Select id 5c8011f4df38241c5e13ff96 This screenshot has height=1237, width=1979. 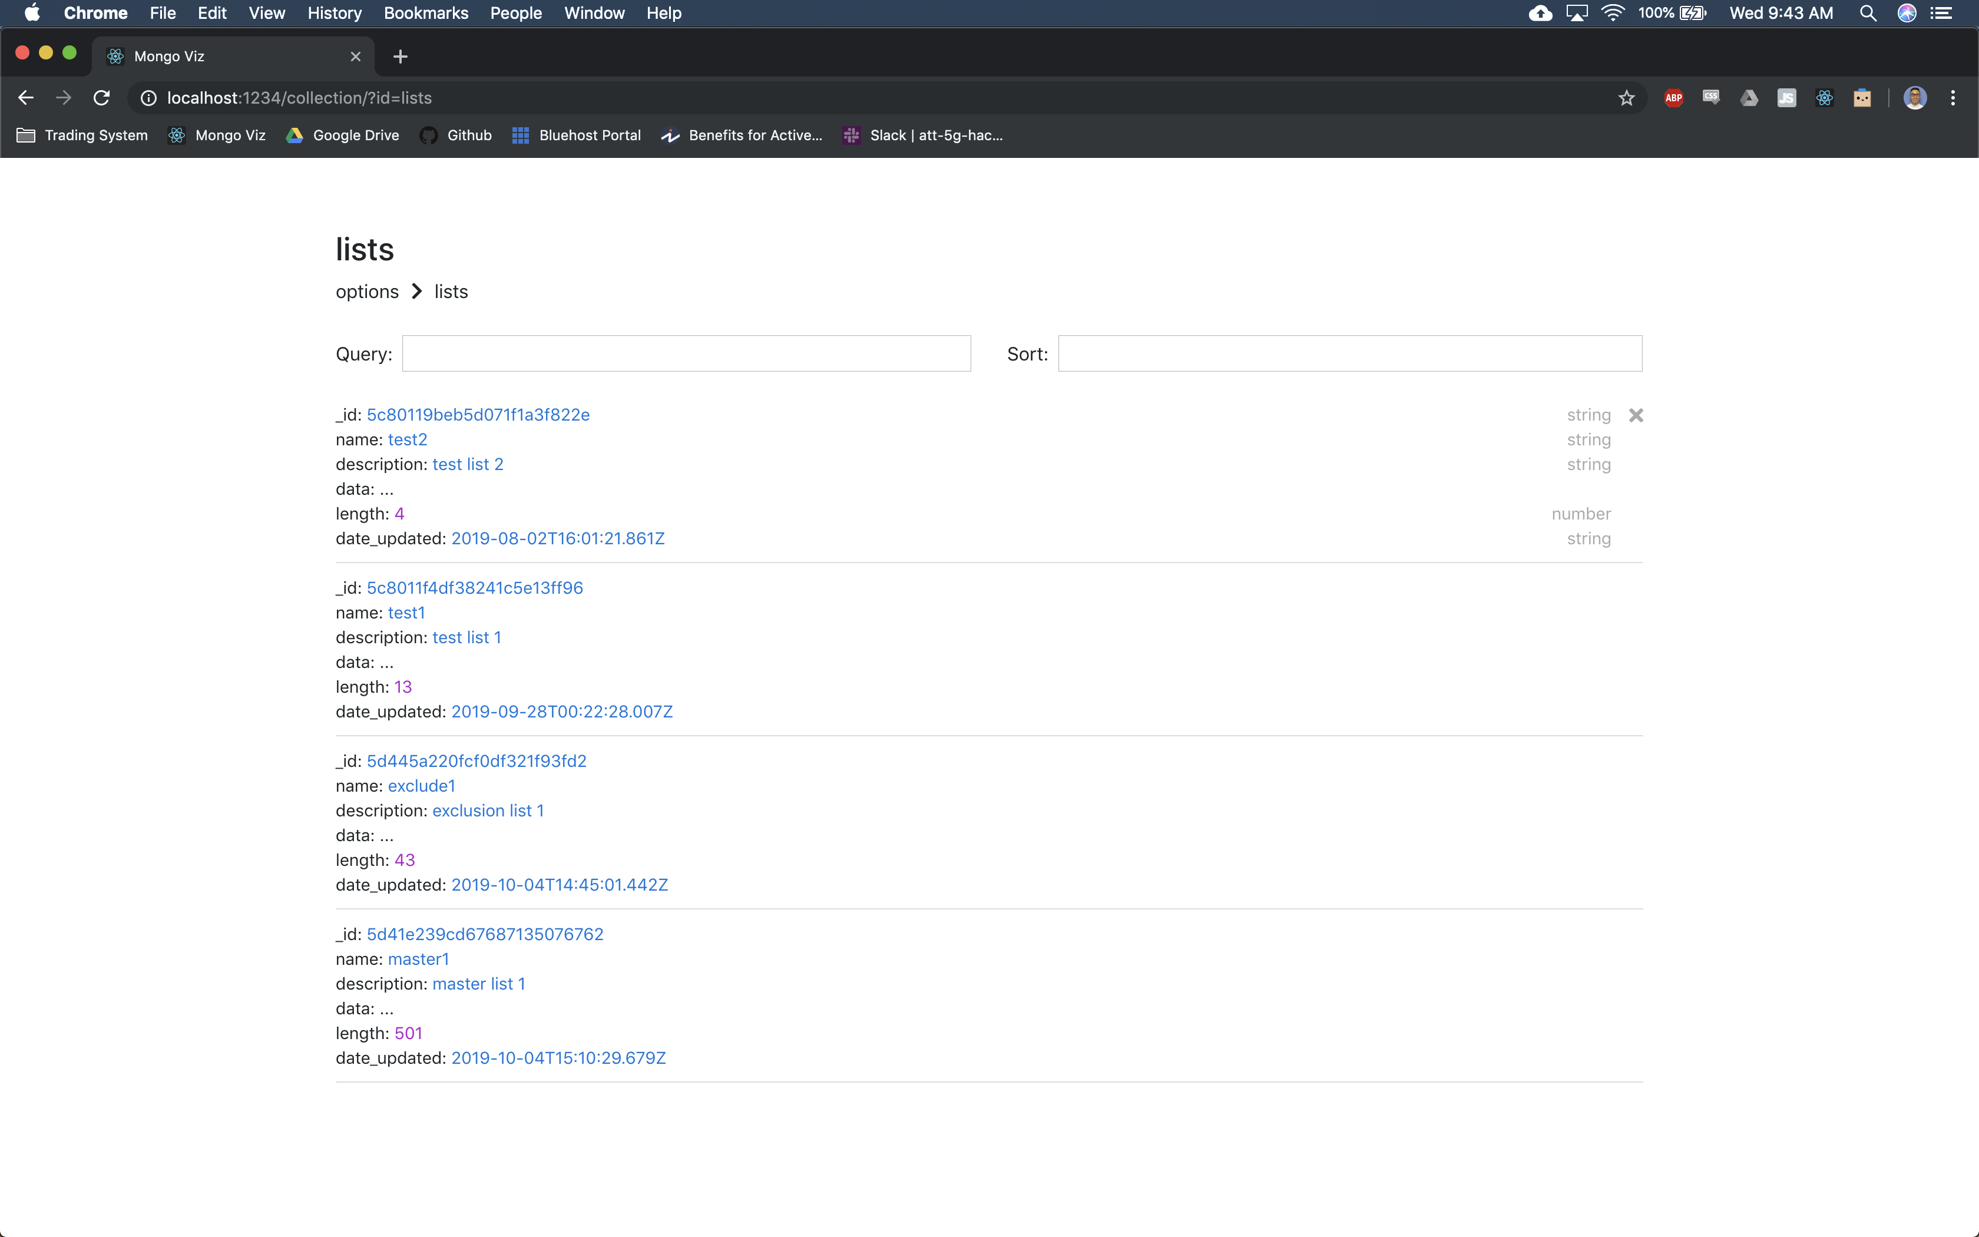click(475, 588)
